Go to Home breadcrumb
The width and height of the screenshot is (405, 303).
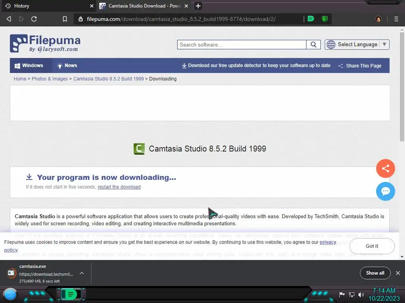[20, 79]
